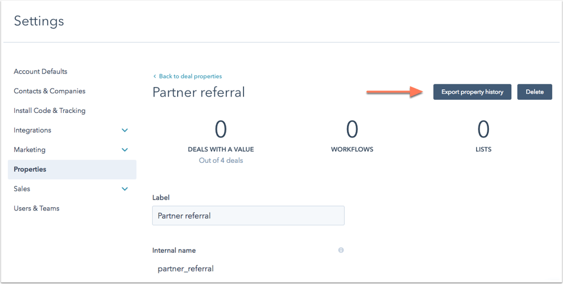563x284 pixels.
Task: Click the Internal name info icon
Action: 341,250
